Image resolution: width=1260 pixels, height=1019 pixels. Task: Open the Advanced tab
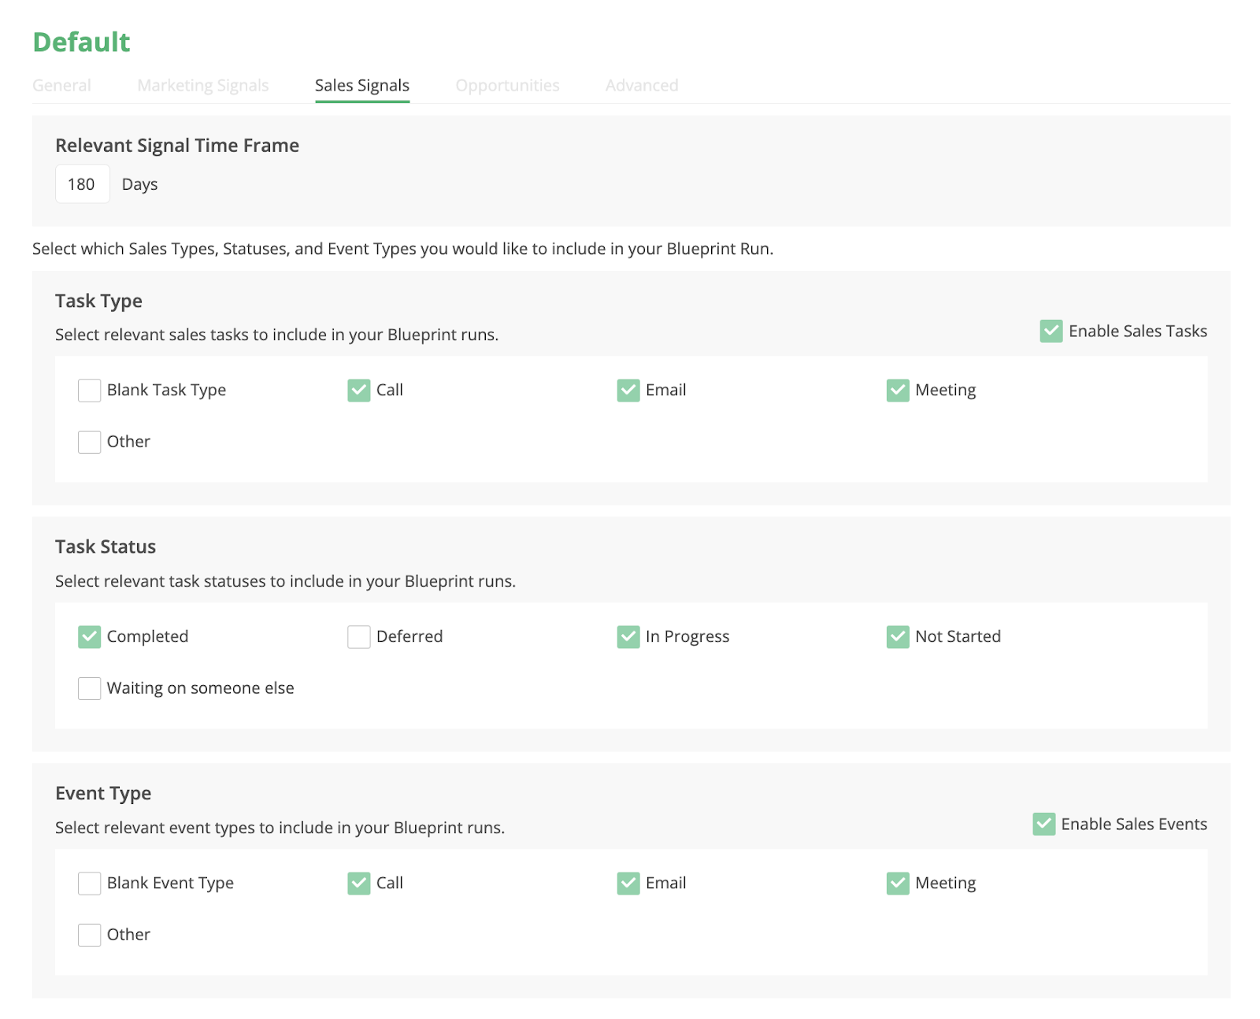click(641, 85)
